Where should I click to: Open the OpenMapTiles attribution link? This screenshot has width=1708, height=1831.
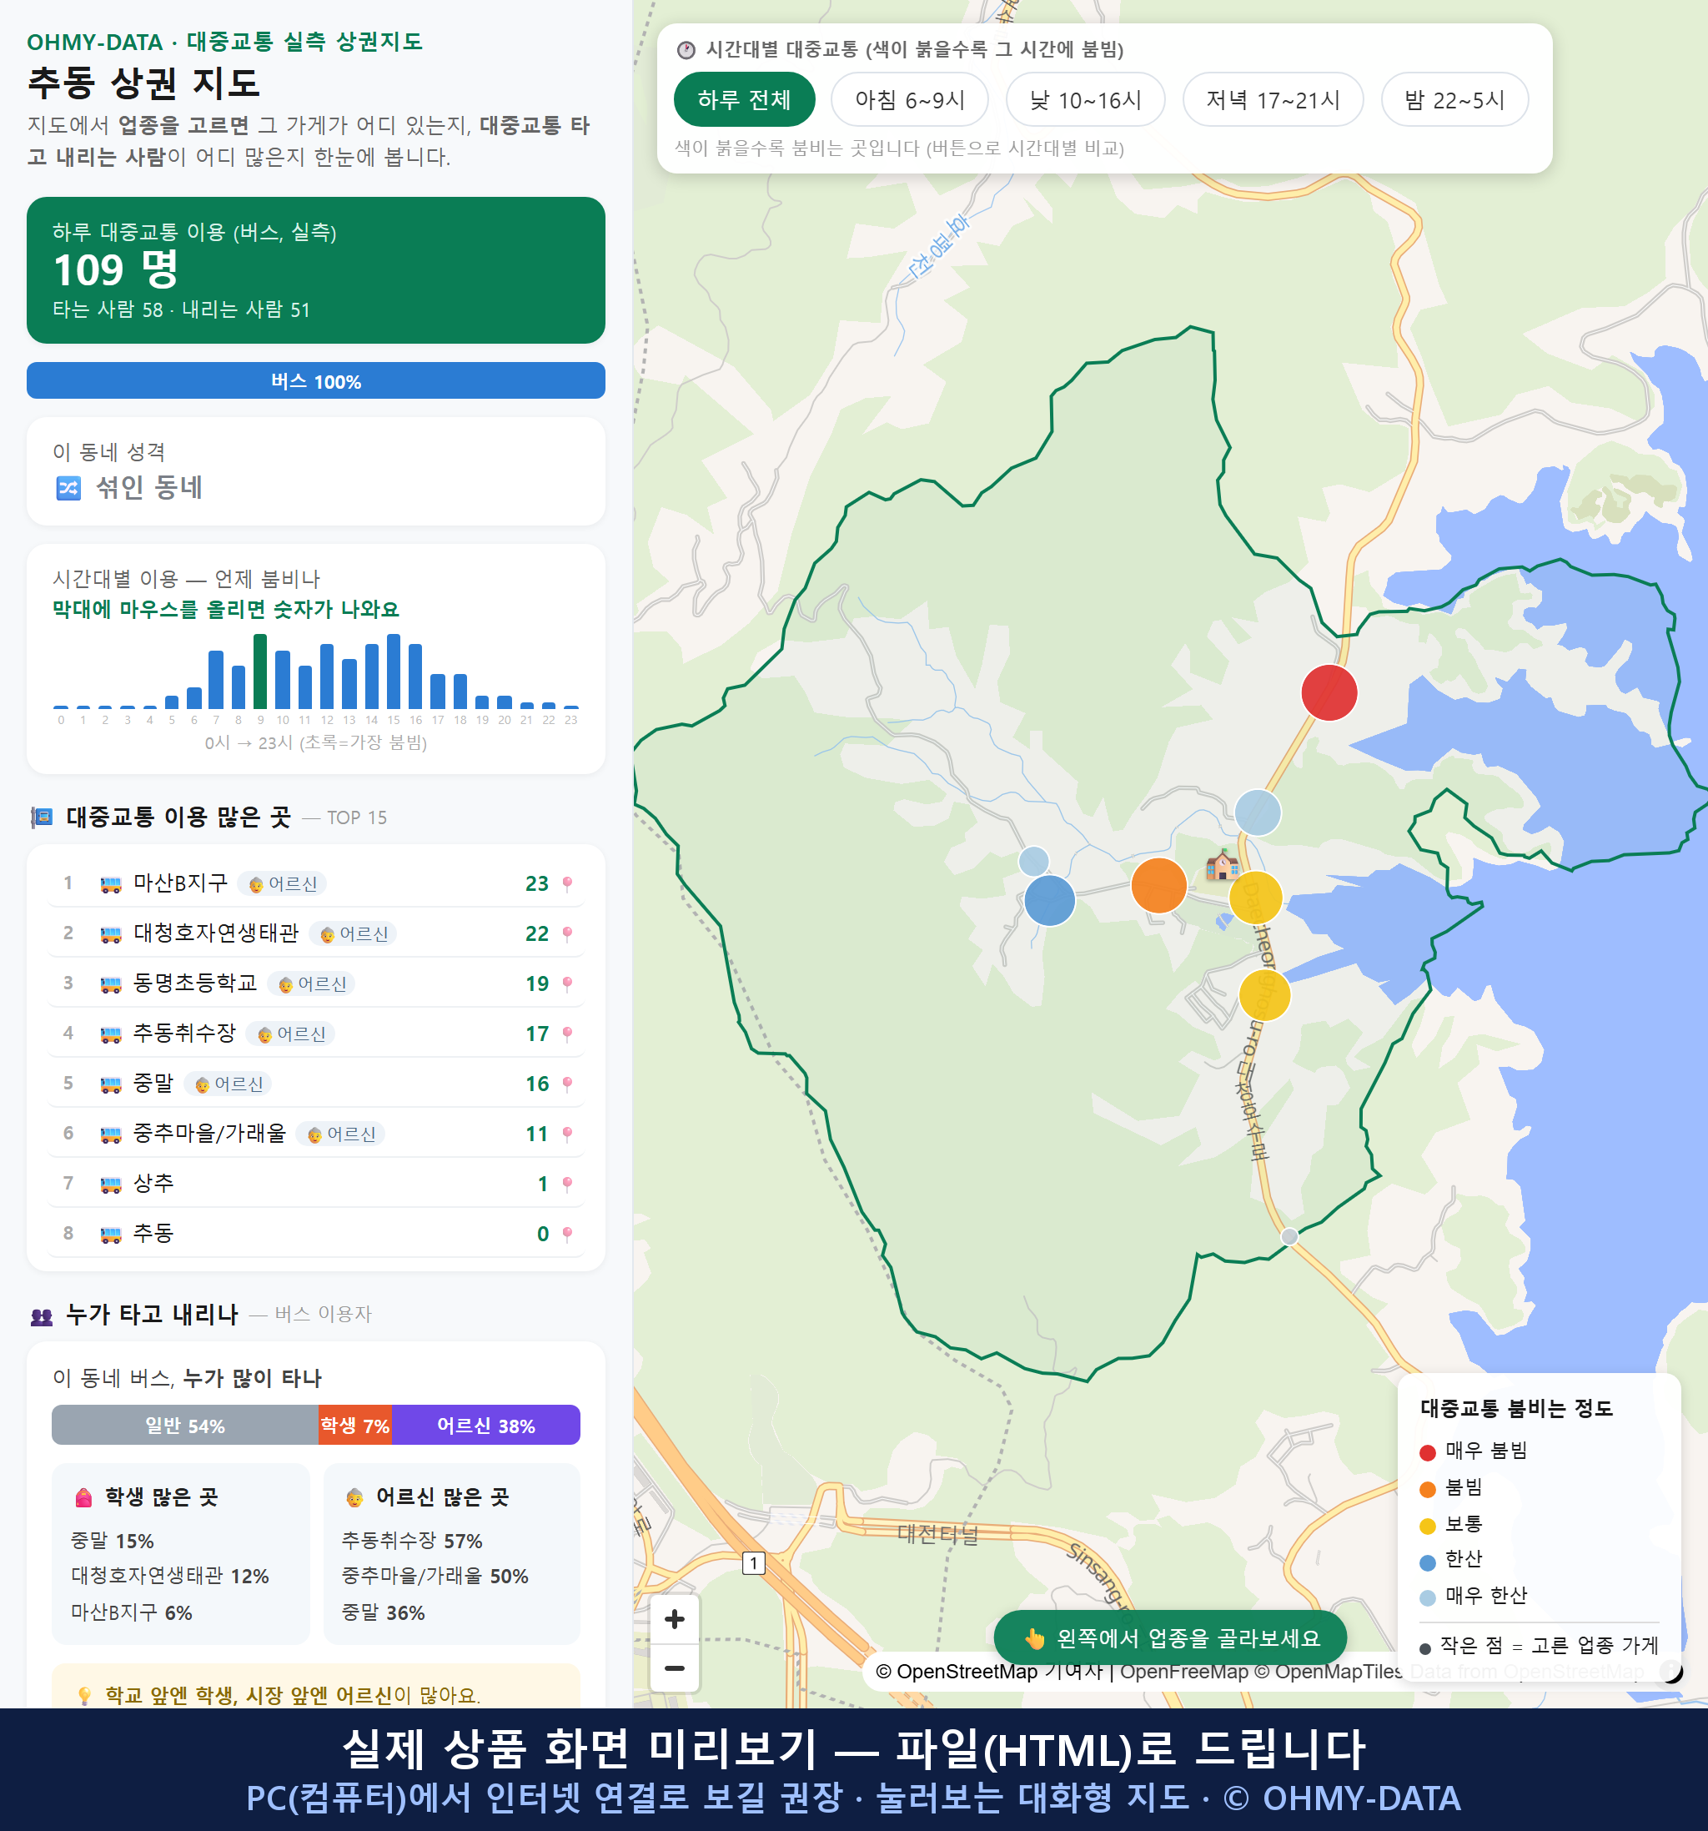(1329, 1672)
